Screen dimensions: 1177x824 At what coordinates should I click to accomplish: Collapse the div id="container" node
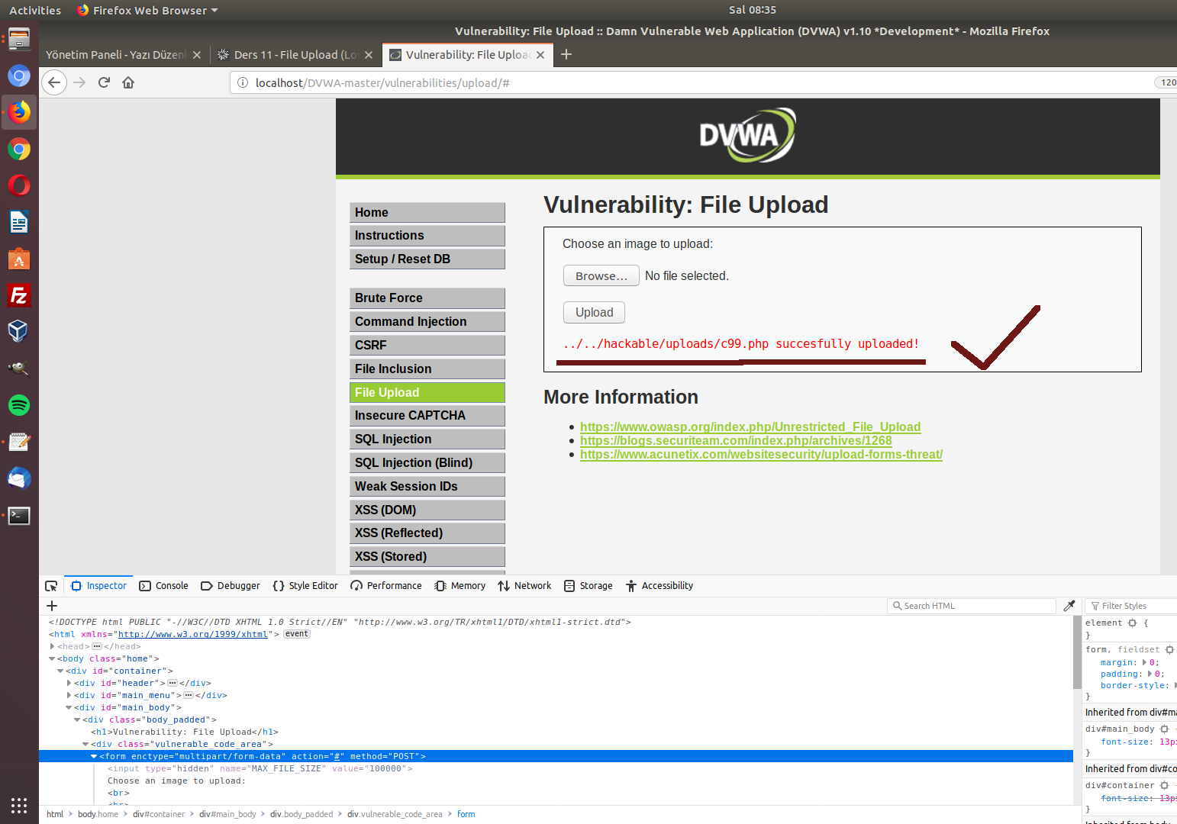pos(60,671)
